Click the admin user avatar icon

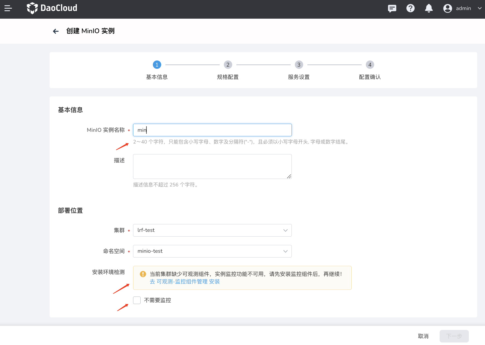tap(448, 8)
